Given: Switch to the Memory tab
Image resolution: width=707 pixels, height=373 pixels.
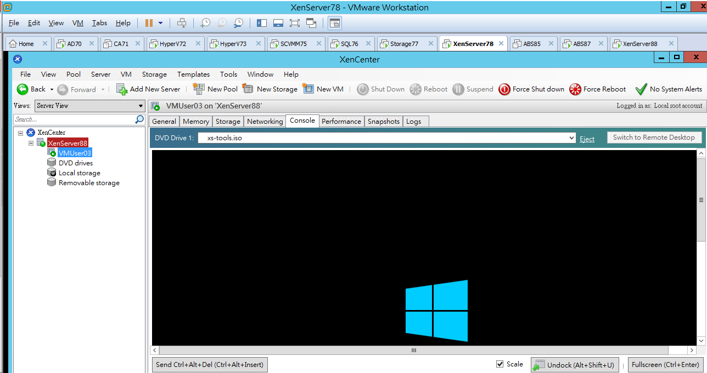Looking at the screenshot, I should (196, 122).
